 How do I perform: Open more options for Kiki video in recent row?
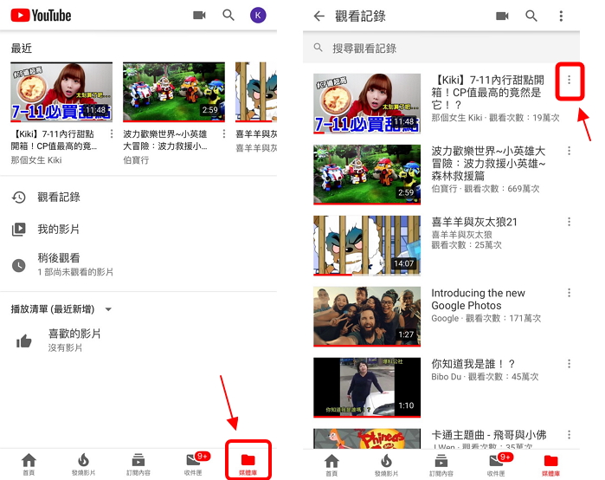point(112,133)
